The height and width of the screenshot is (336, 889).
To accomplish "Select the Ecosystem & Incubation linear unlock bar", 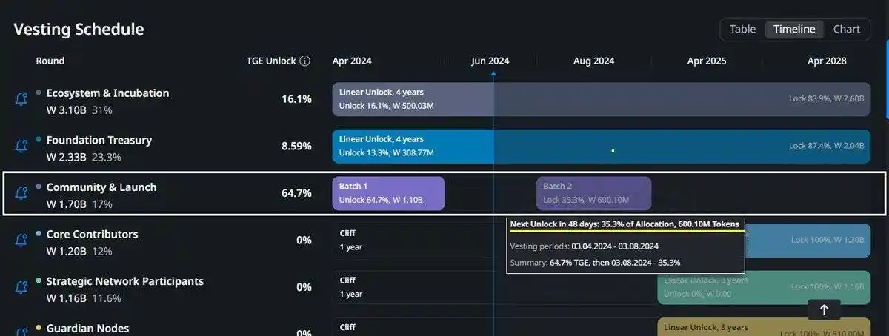I will 601,99.
